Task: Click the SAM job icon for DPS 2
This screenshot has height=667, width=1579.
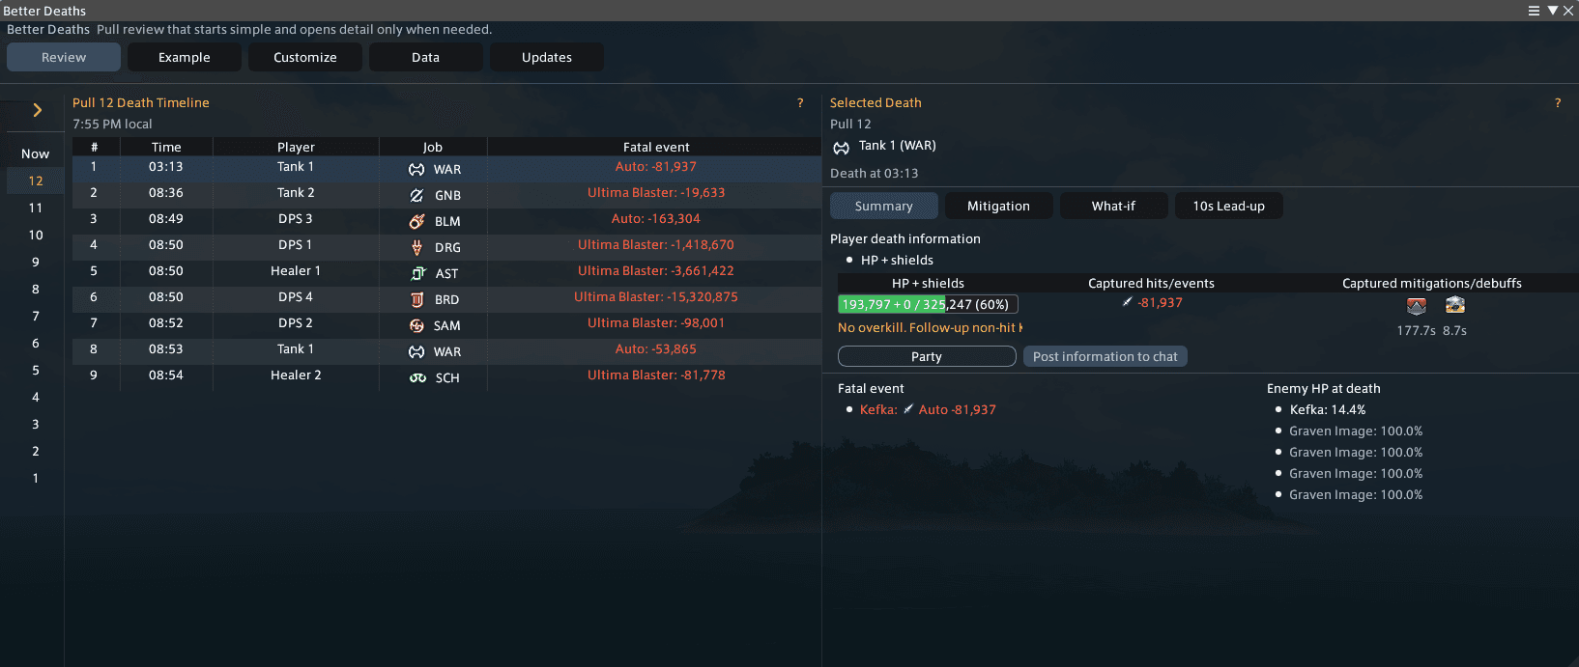Action: coord(416,325)
